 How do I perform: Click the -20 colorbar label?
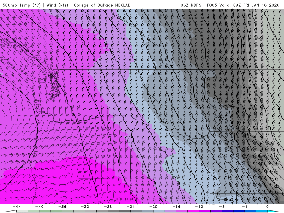pyautogui.click(x=153, y=207)
